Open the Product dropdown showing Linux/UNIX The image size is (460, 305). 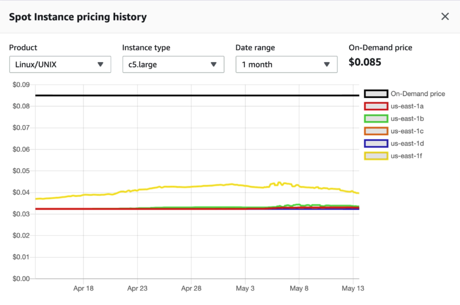coord(60,65)
